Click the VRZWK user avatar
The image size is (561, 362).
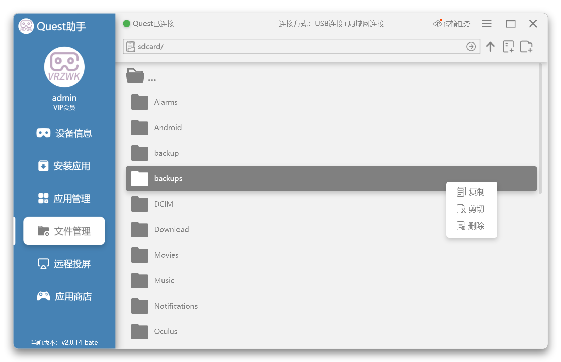tap(64, 67)
